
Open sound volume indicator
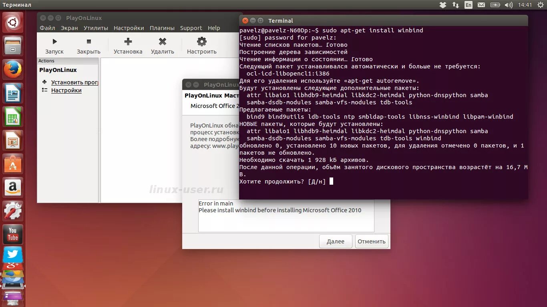509,5
